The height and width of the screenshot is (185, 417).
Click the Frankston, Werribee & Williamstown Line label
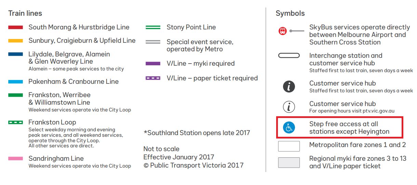point(59,98)
